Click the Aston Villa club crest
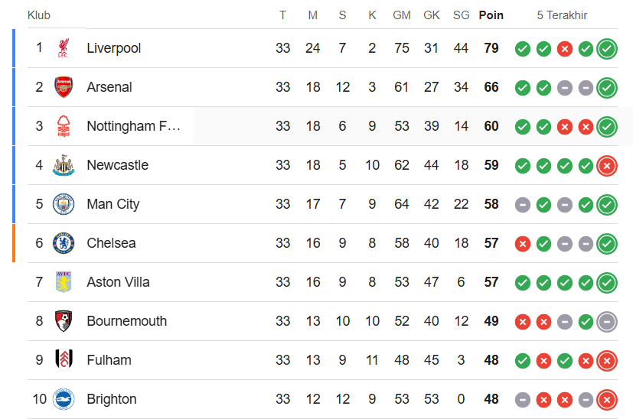Screen dimensions: 633x419 click(64, 282)
